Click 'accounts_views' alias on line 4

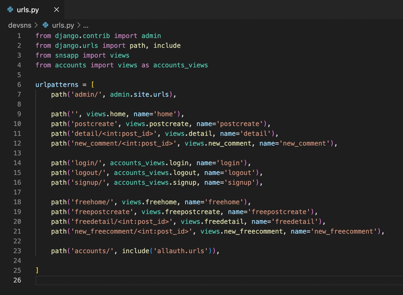pyautogui.click(x=181, y=65)
